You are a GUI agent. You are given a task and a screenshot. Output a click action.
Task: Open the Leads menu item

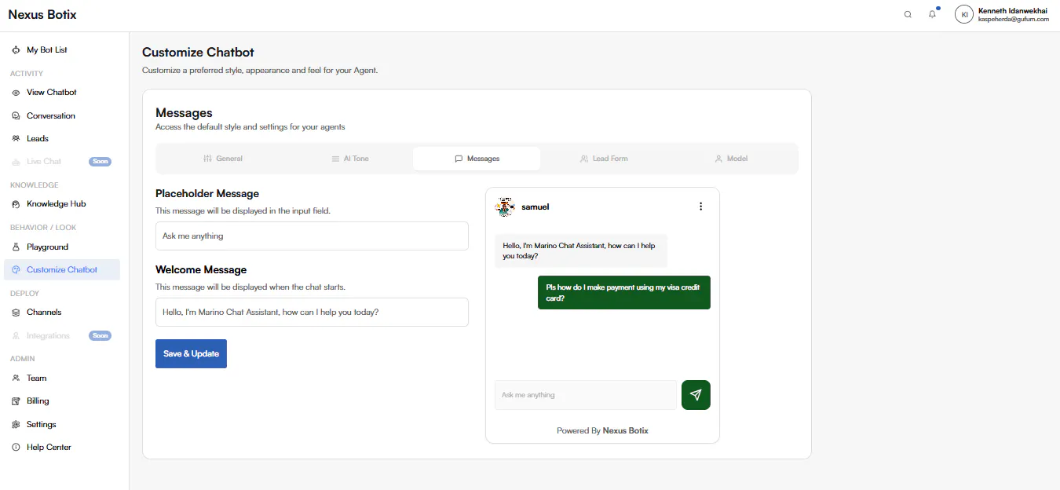(62, 139)
